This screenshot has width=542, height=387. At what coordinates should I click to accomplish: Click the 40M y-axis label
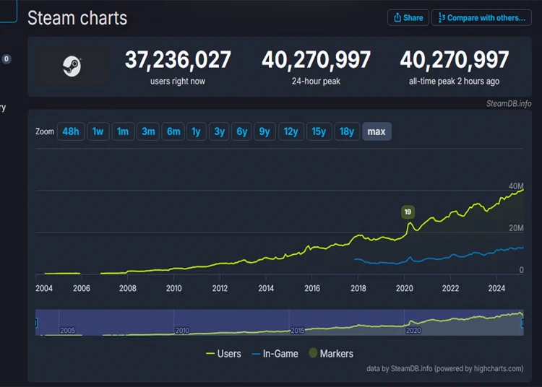tap(516, 186)
